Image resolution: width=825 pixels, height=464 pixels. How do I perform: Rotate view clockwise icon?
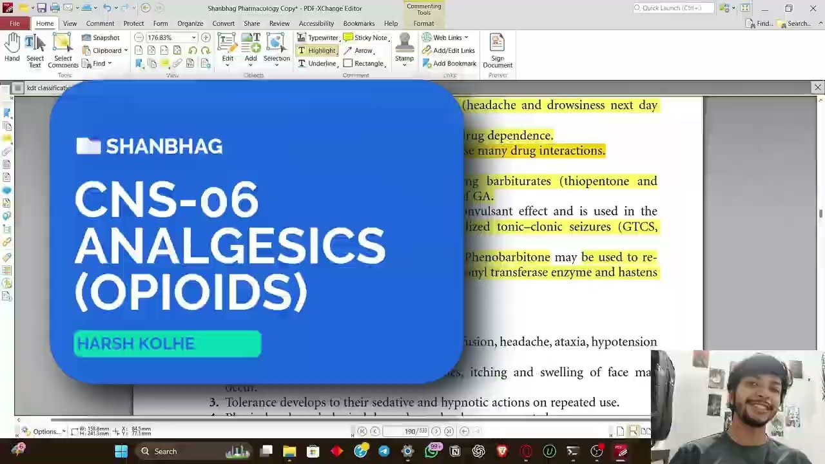(x=206, y=50)
